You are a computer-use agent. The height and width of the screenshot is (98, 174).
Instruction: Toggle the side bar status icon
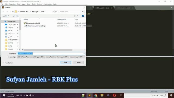[2, 91]
